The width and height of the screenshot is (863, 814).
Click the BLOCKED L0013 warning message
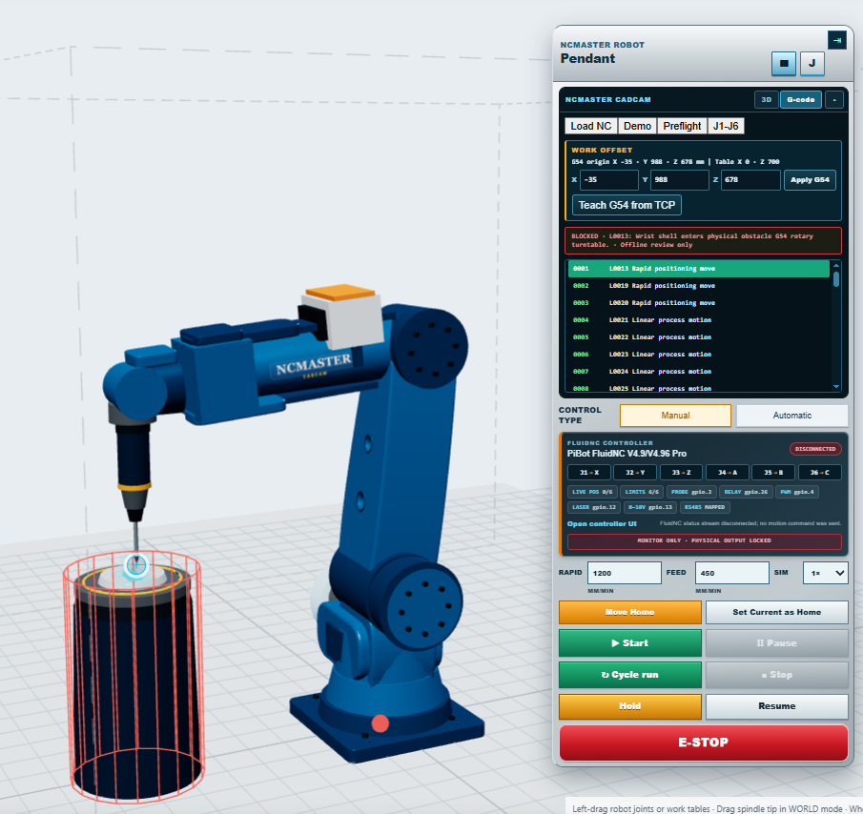click(x=703, y=240)
